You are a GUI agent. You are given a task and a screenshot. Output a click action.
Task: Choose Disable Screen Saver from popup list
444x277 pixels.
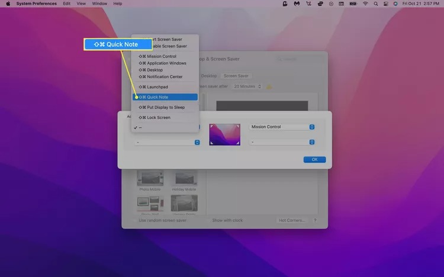(165, 46)
